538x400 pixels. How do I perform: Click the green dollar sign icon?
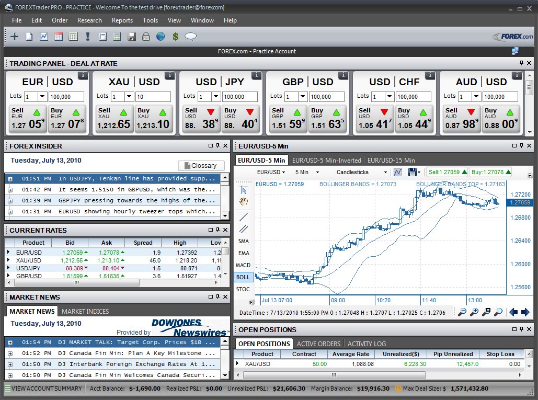coord(175,37)
